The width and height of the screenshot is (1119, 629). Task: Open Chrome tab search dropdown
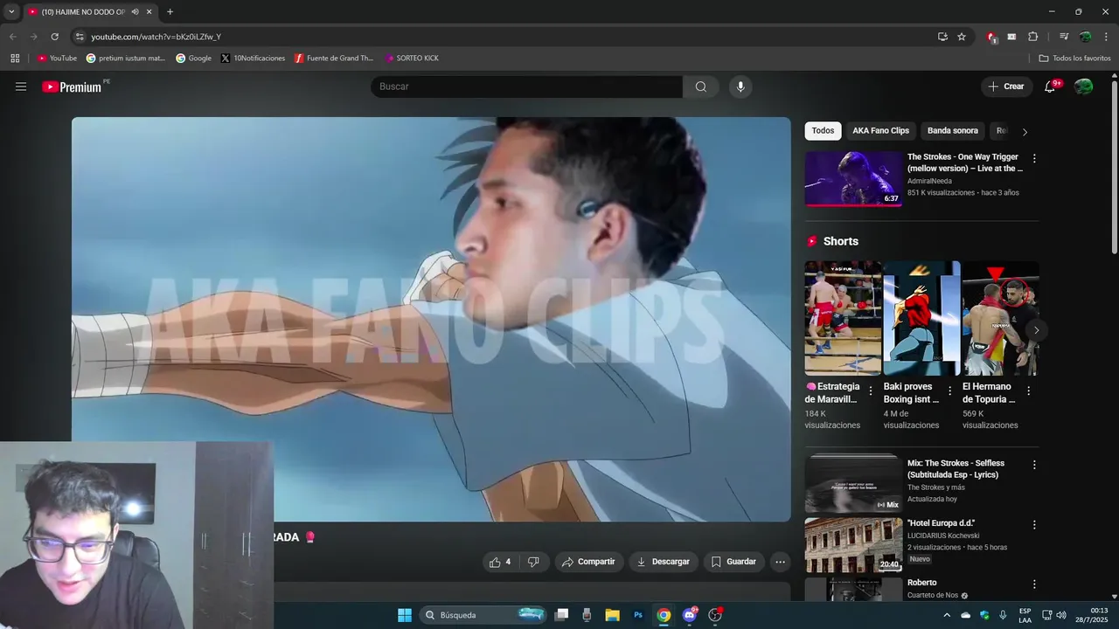[11, 12]
